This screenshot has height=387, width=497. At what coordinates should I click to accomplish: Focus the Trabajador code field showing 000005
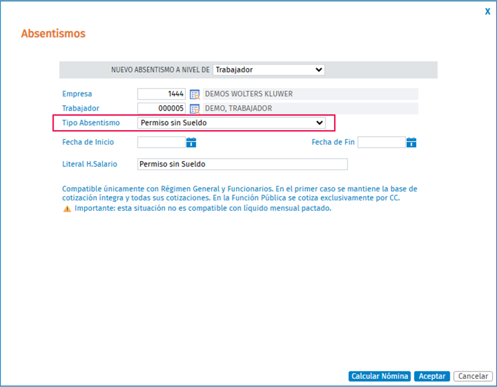(161, 109)
